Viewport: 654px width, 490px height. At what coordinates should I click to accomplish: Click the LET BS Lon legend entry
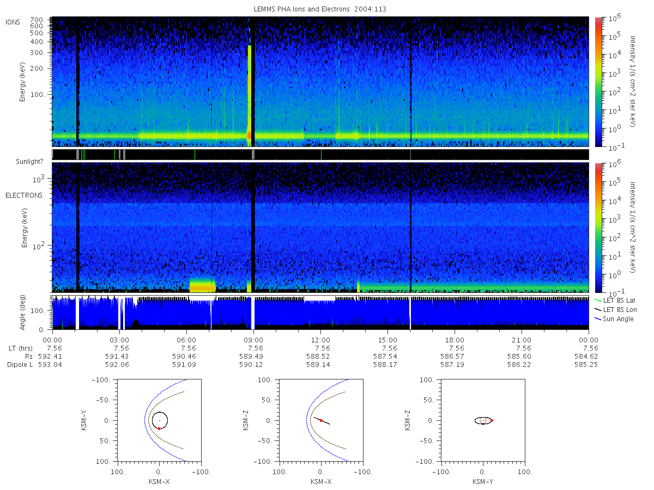615,309
